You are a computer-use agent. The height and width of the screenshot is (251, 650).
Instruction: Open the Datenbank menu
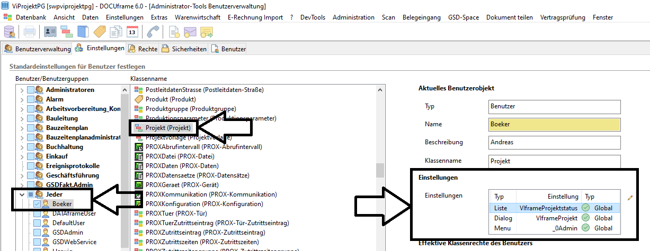pos(31,17)
